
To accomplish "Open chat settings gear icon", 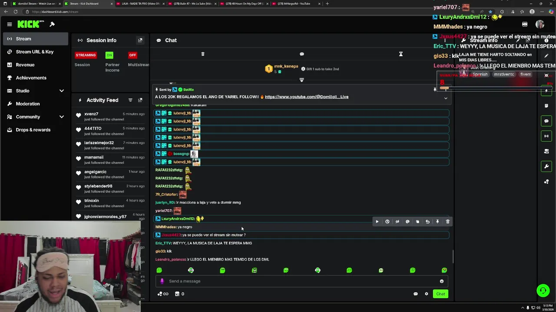I will 426,294.
